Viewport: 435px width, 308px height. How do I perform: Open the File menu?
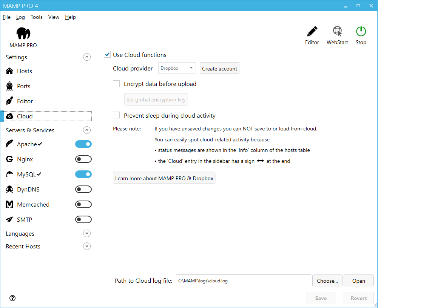click(7, 17)
